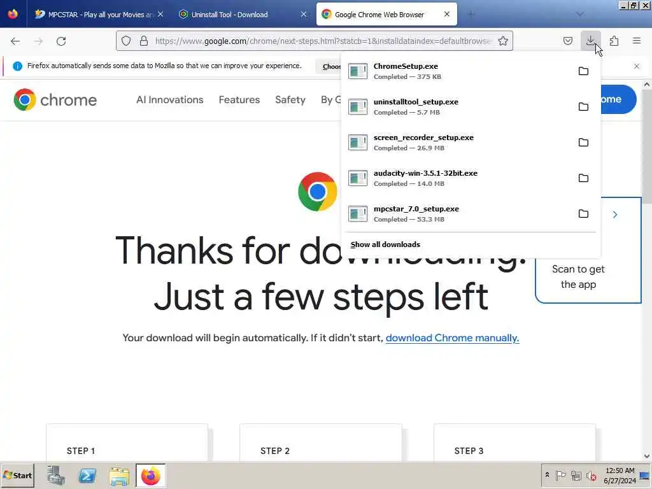This screenshot has width=652, height=489.
Task: Click Show all downloads
Action: click(385, 244)
